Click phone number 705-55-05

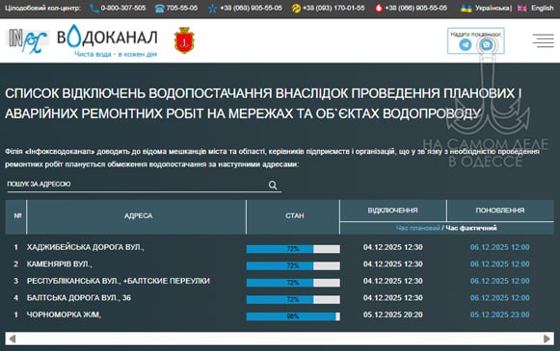pos(182,8)
